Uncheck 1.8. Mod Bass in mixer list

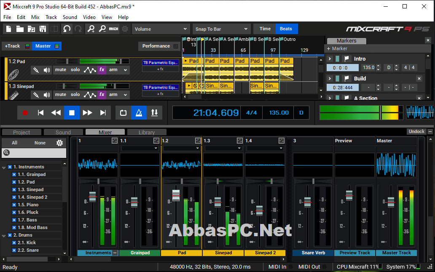click(14, 228)
